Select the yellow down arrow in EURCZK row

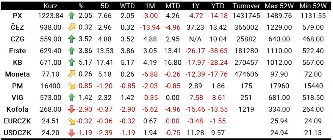coord(72,121)
